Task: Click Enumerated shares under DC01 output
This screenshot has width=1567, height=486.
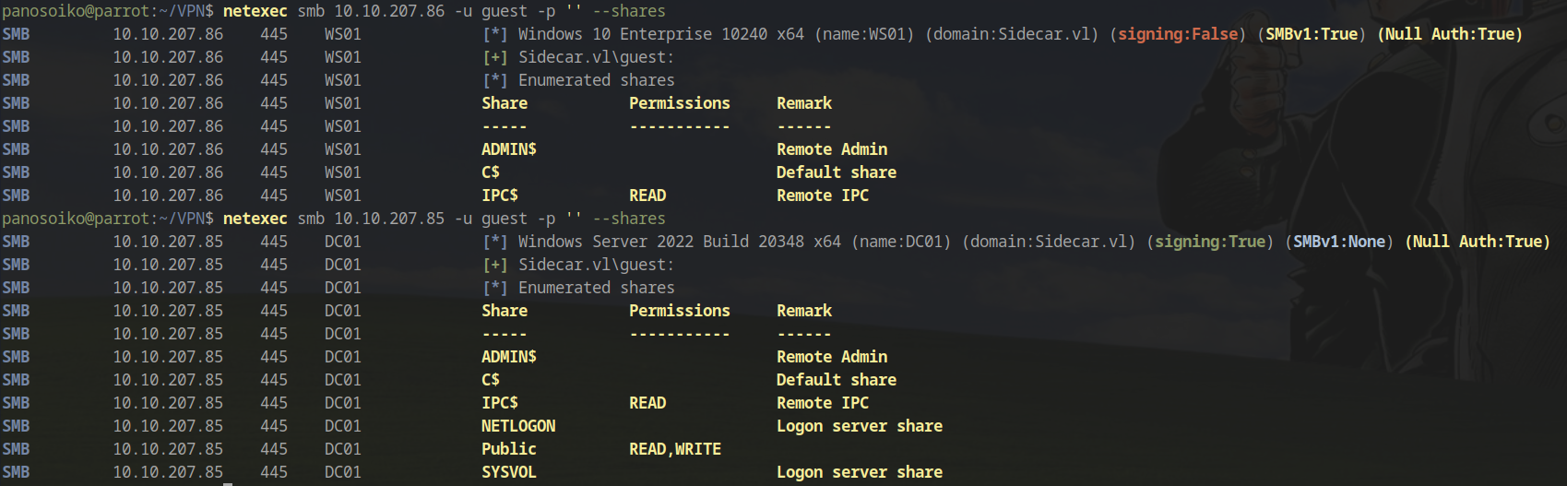Action: click(x=596, y=288)
